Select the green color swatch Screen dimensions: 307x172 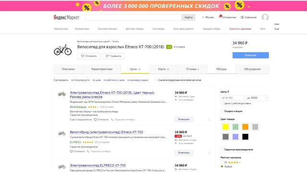coord(236,127)
